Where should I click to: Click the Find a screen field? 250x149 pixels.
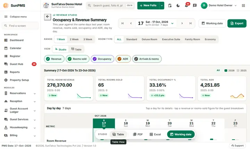pos(20,26)
